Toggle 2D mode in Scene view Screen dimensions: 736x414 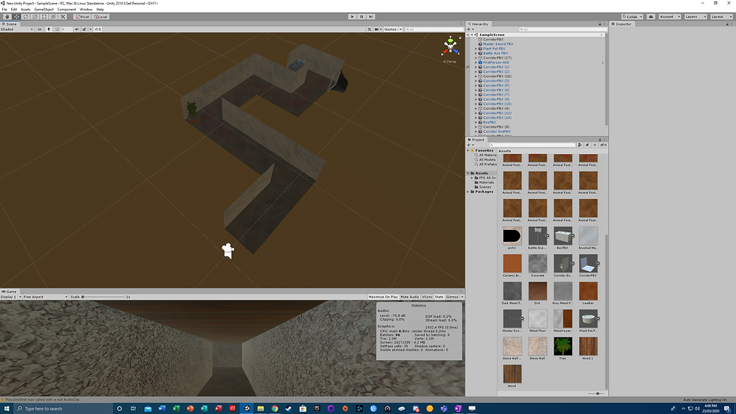point(39,29)
